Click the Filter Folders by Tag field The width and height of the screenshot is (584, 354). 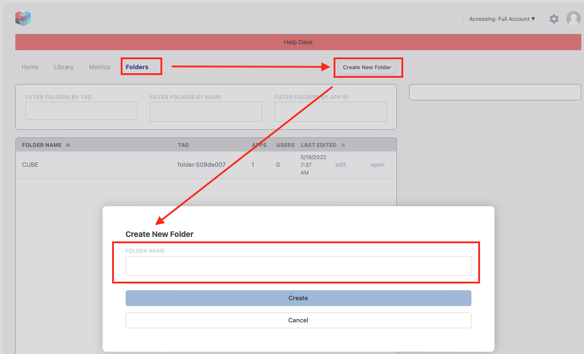pyautogui.click(x=81, y=111)
